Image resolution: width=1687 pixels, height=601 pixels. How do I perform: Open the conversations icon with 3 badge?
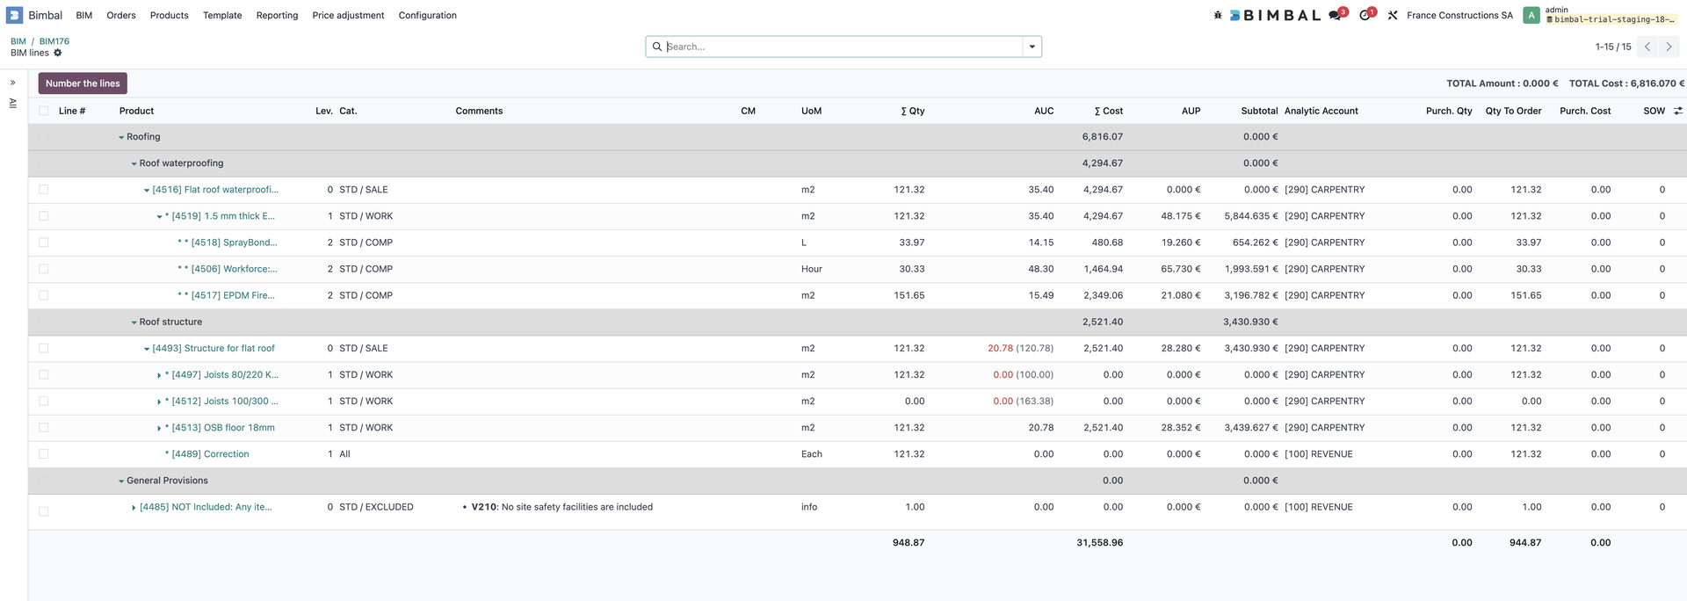[1336, 15]
